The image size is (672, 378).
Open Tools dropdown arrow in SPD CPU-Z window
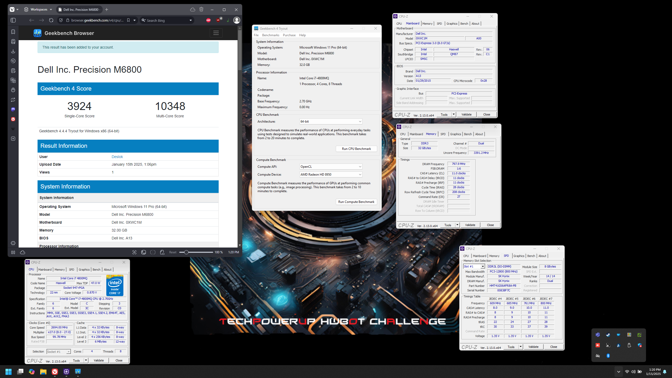pos(521,347)
